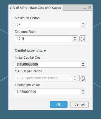
Task: Increase Liquidation Value with up arrow
Action: pos(83,90)
